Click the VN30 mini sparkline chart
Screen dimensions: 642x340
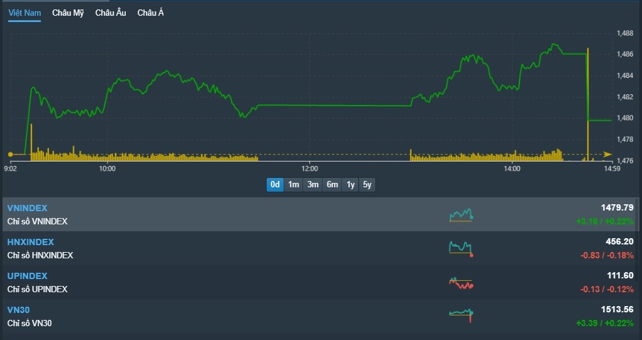coord(461,314)
